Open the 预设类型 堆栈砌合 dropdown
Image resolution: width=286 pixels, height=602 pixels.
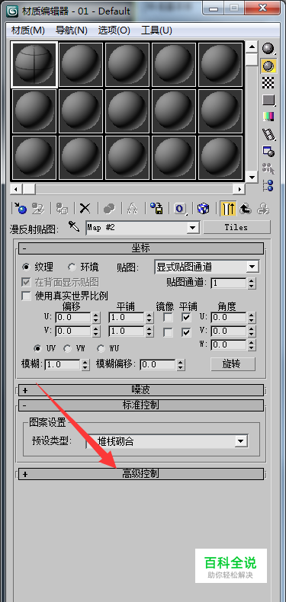(x=167, y=441)
